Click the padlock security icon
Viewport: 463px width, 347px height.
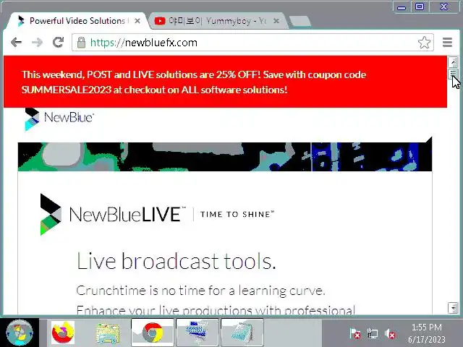tap(81, 43)
